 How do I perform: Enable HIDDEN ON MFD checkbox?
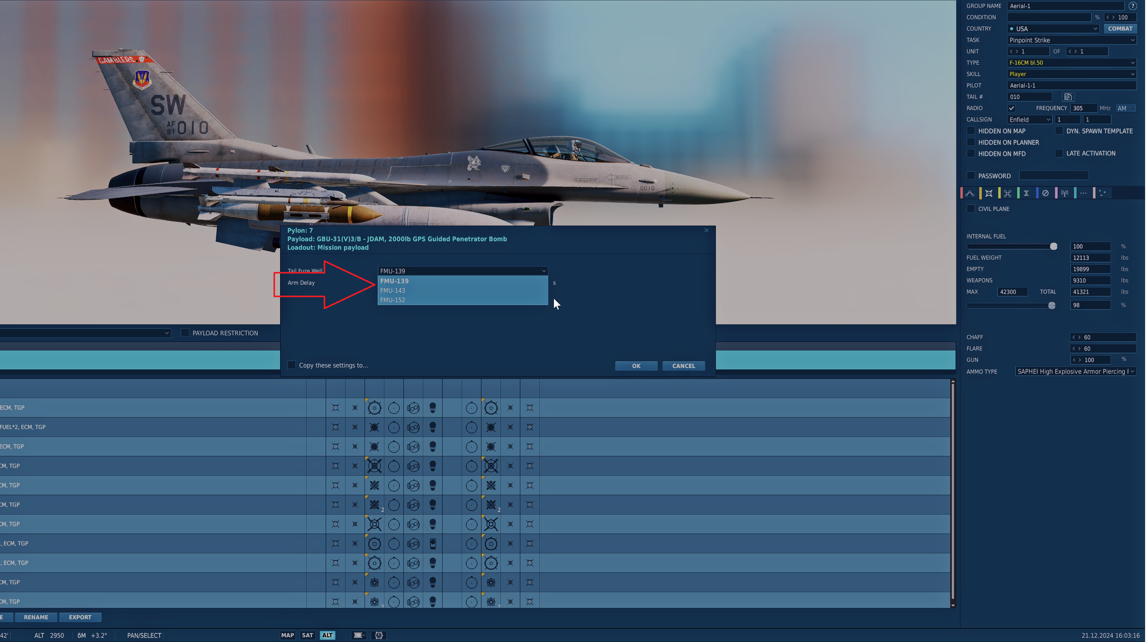971,153
